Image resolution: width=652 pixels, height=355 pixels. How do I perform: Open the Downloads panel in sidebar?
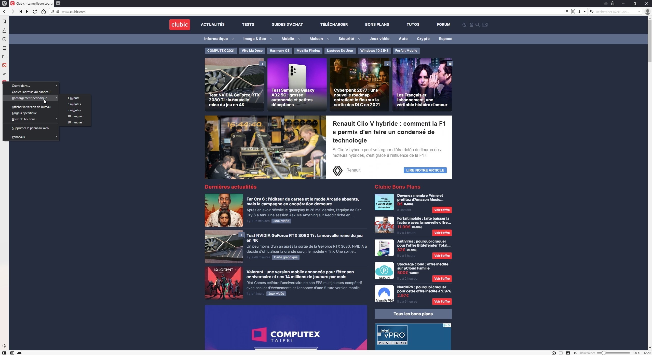[x=4, y=31]
